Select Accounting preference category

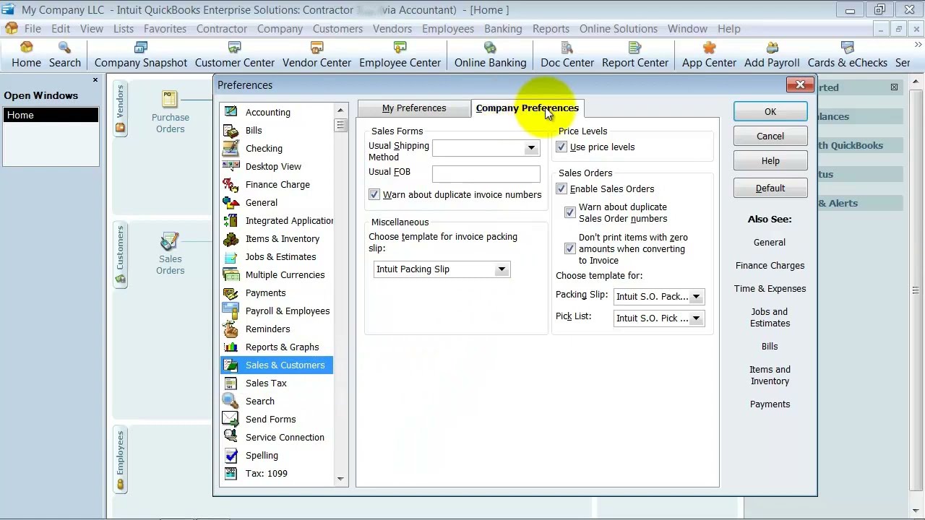(276, 112)
